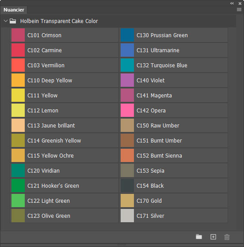Pick the C132 Turquoise Blue swatch
Screen dimensions: 244x247
point(127,65)
